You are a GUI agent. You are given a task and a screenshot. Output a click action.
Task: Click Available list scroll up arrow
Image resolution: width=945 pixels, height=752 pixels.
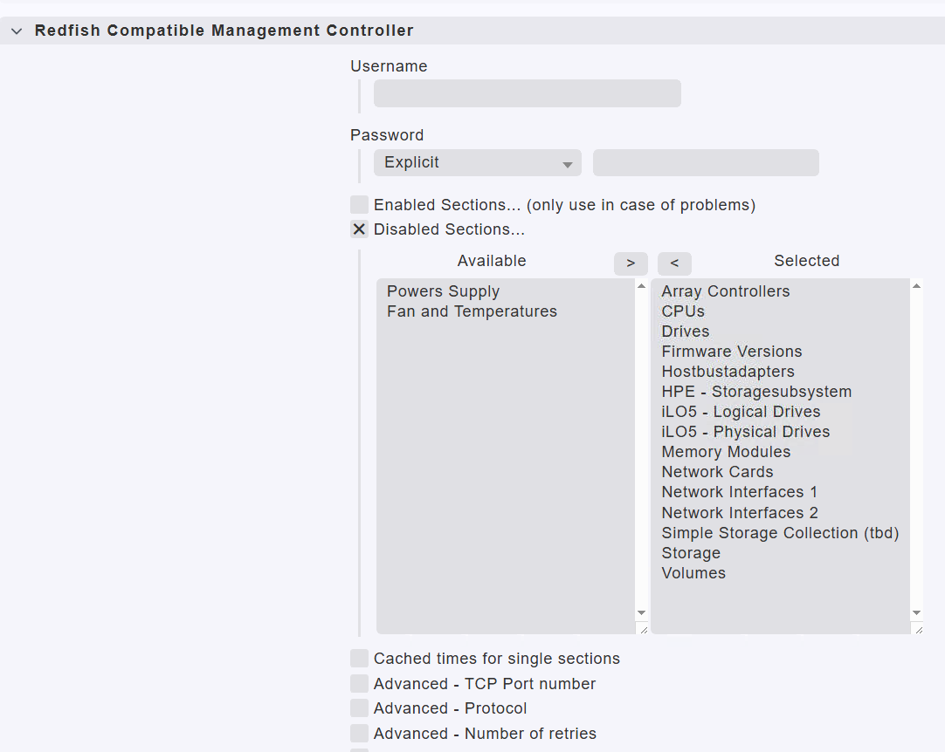click(x=642, y=286)
